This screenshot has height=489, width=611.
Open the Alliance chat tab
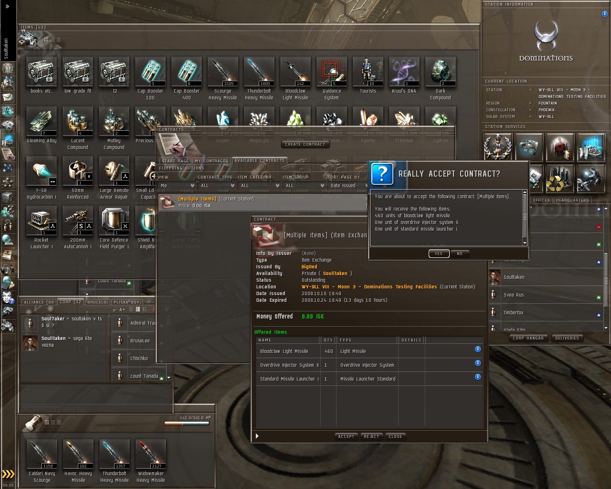point(39,302)
